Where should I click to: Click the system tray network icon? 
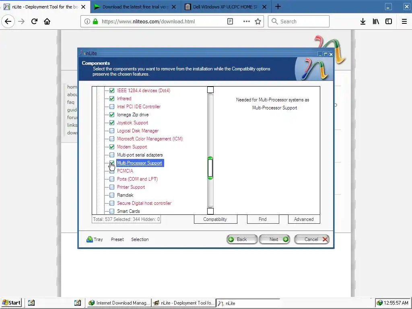(x=379, y=303)
